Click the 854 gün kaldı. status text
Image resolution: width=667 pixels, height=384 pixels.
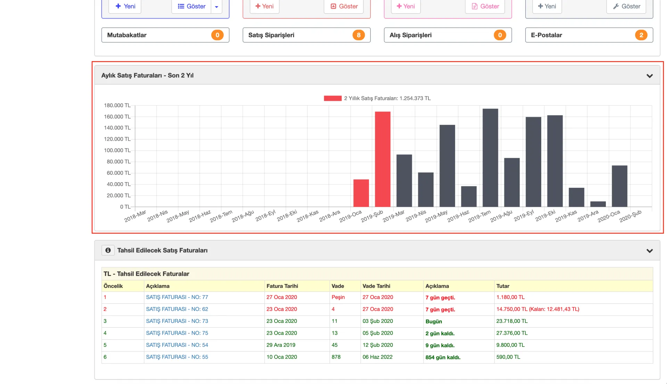[443, 357]
